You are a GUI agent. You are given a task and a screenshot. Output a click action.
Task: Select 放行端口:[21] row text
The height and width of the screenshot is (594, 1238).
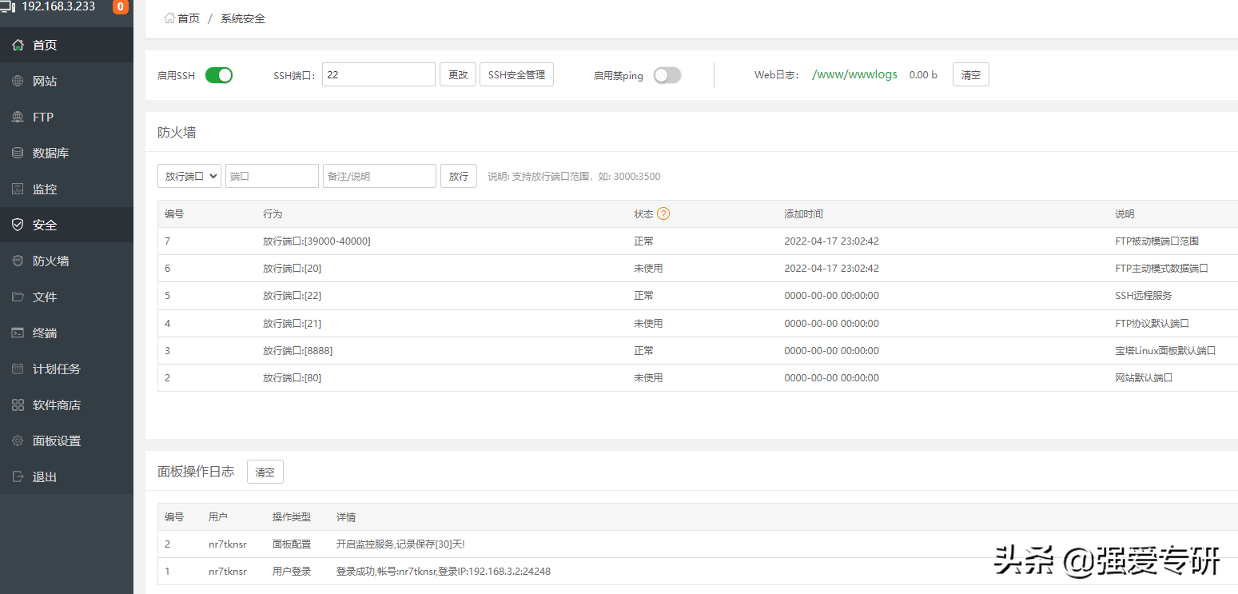(x=292, y=323)
